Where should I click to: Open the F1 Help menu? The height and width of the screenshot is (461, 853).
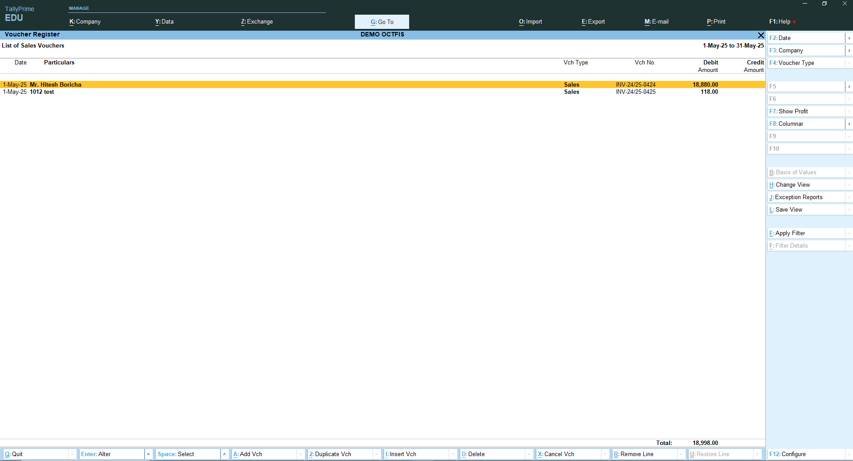[x=780, y=22]
